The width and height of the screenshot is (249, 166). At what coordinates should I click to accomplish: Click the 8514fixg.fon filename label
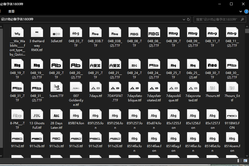[173, 148]
